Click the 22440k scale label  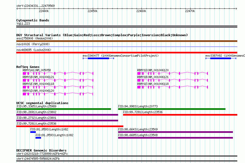(x=44, y=11)
